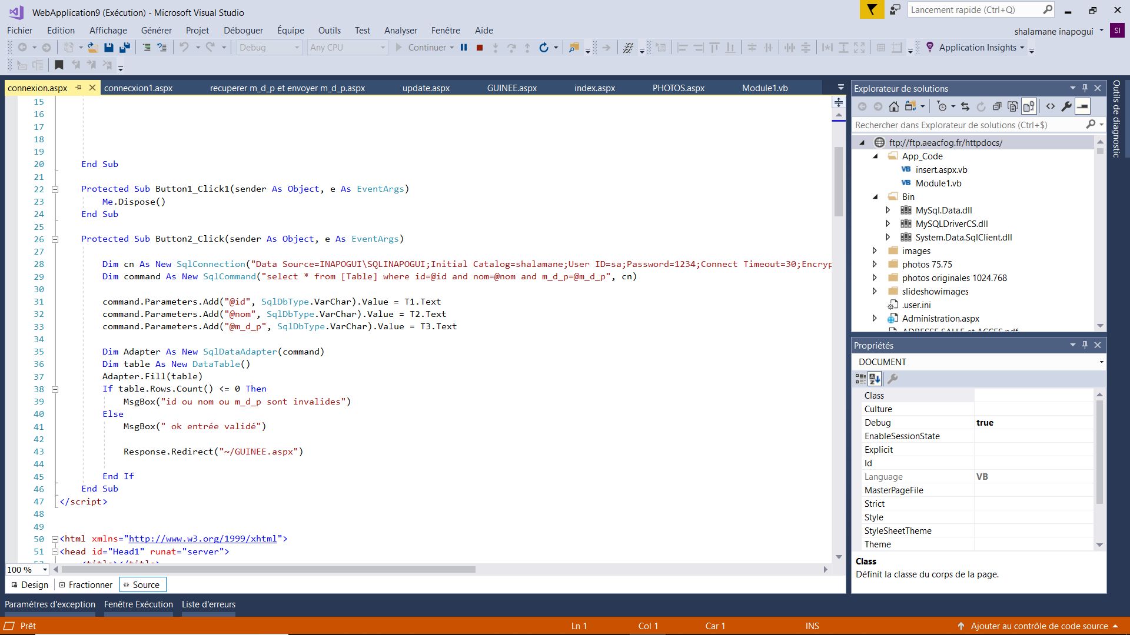Image resolution: width=1130 pixels, height=635 pixels.
Task: Open the w3.org xhtml link at line 50
Action: coord(202,539)
